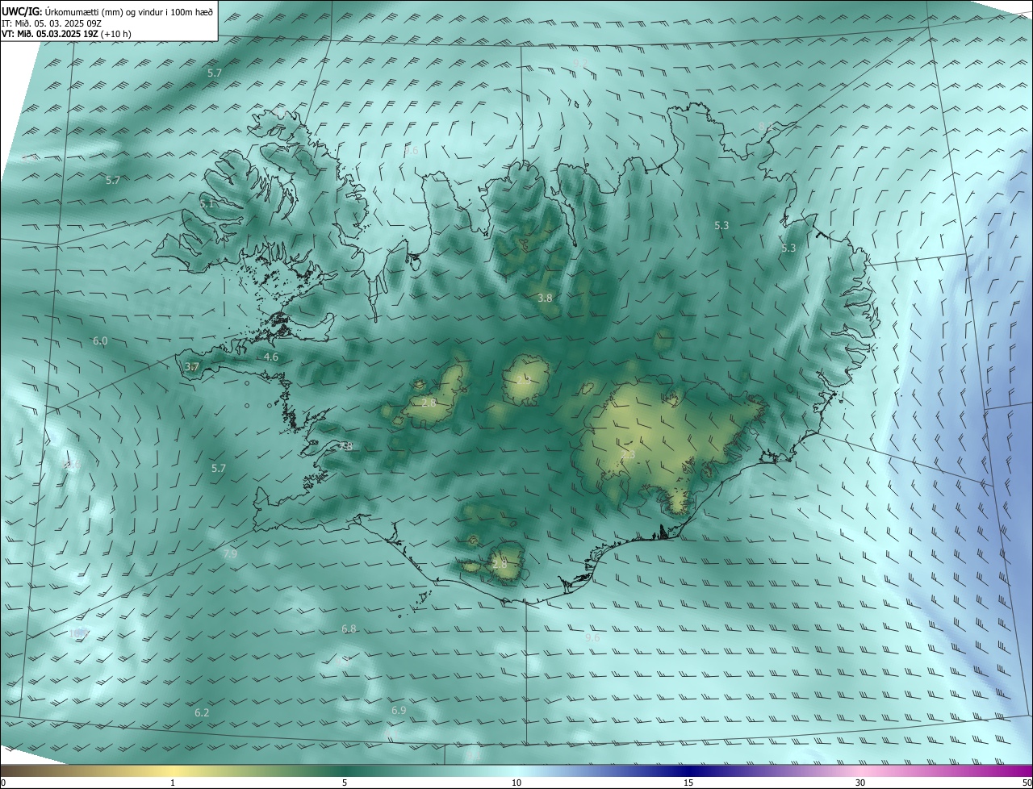This screenshot has width=1033, height=789.
Task: Click the 3.7 value label on the map
Action: tap(192, 367)
